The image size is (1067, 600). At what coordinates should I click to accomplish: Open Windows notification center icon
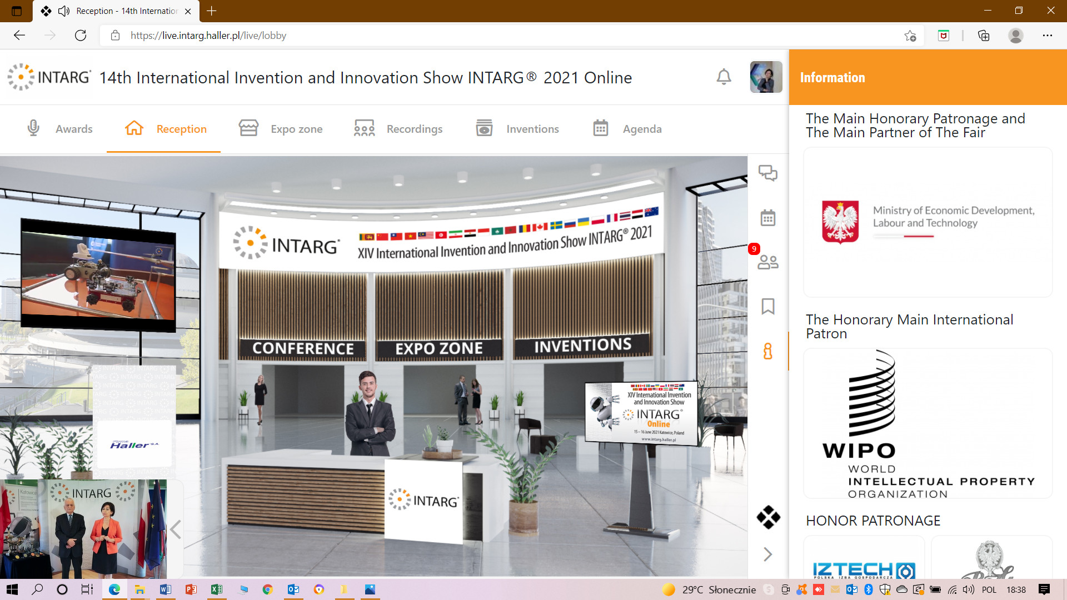1044,589
